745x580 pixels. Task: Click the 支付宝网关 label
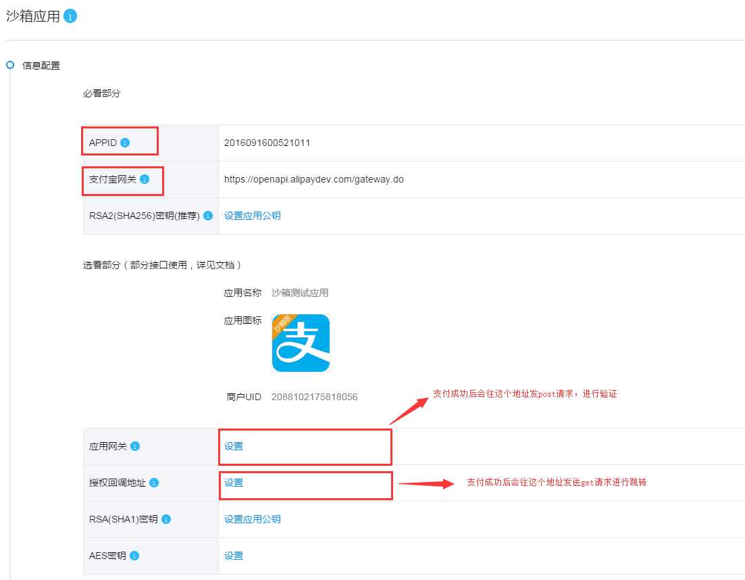pos(113,179)
